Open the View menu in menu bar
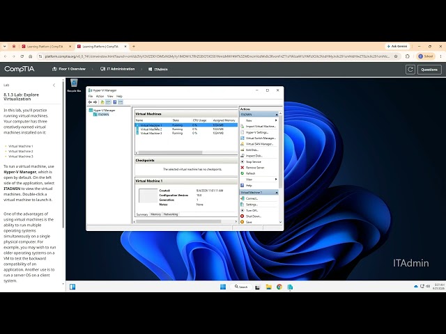The image size is (446, 334). click(x=110, y=96)
